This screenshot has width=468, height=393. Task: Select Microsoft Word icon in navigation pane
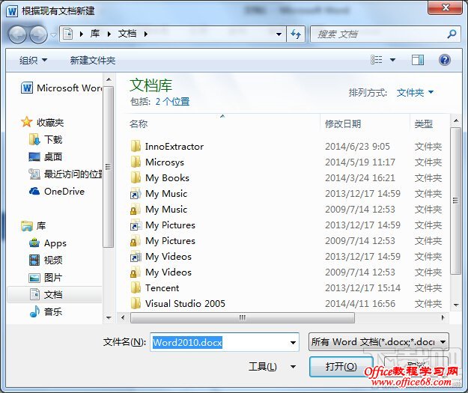pos(27,88)
